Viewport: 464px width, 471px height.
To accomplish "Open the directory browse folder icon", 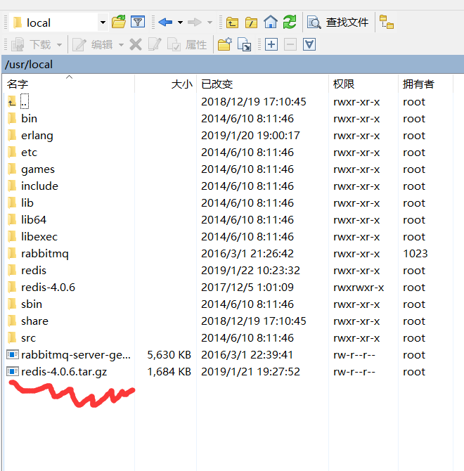I will (119, 22).
